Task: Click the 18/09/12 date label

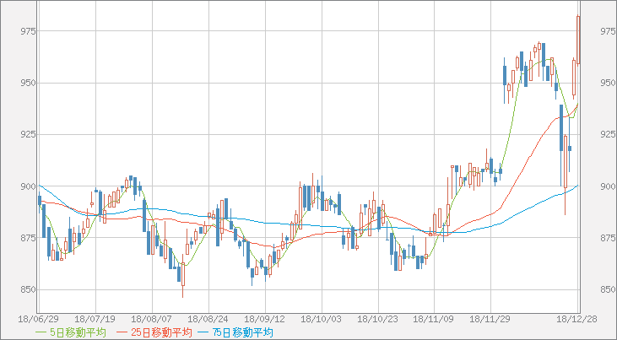Action: (264, 320)
